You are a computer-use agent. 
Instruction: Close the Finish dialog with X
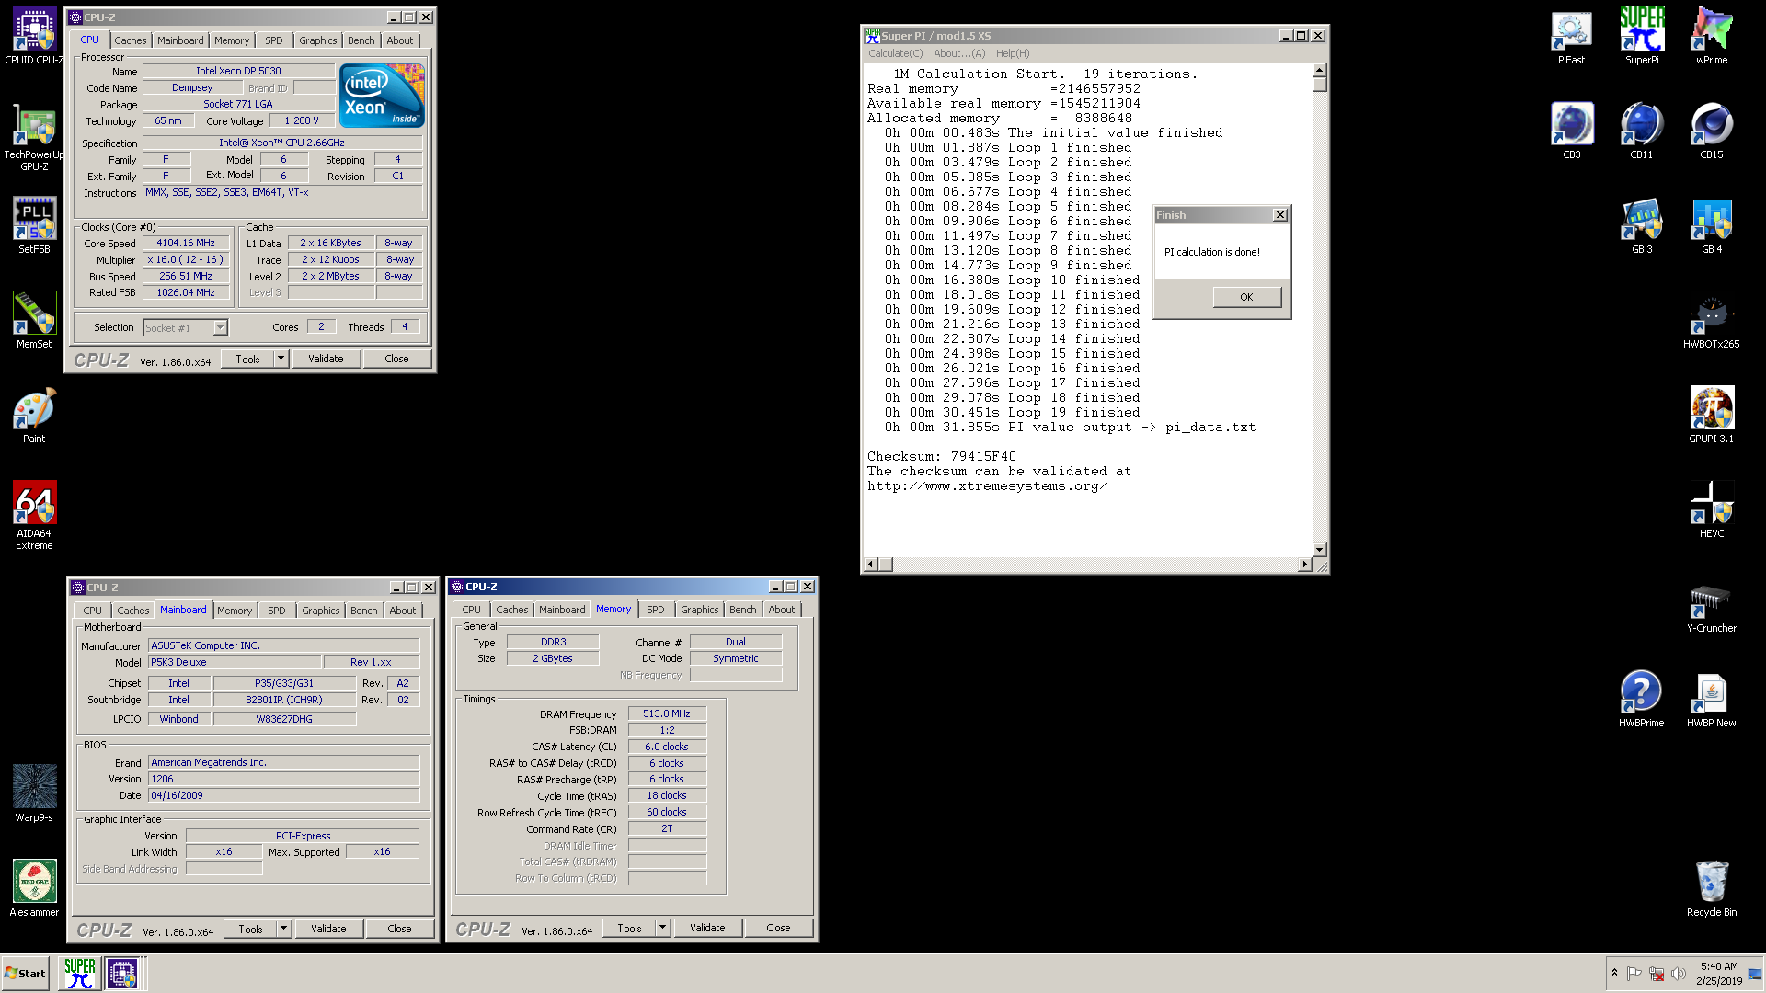(x=1279, y=214)
